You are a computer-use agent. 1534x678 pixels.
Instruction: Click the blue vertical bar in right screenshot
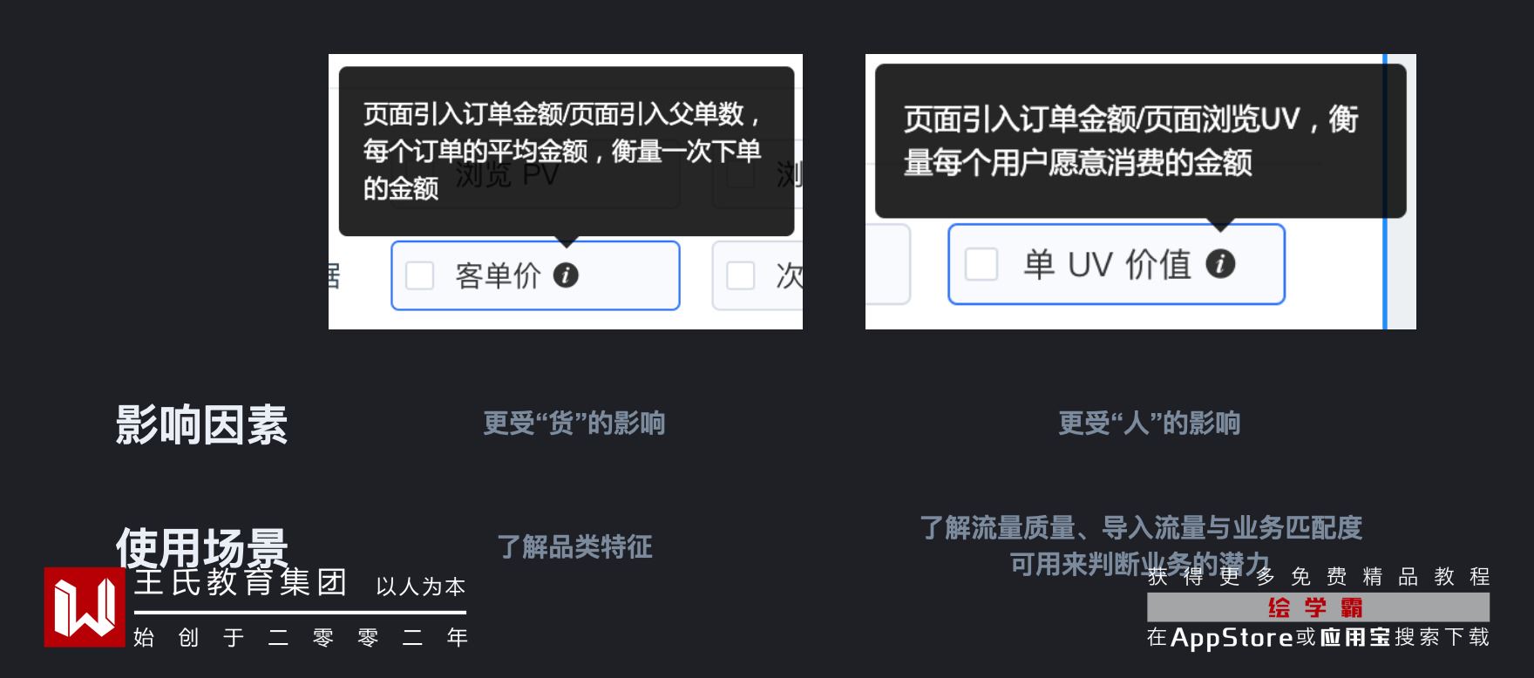click(x=1384, y=192)
